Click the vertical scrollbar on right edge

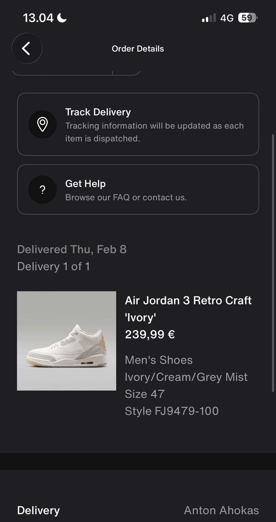click(x=273, y=263)
